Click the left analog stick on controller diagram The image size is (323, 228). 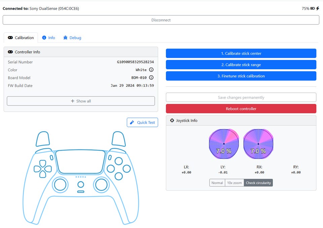coord(60,185)
